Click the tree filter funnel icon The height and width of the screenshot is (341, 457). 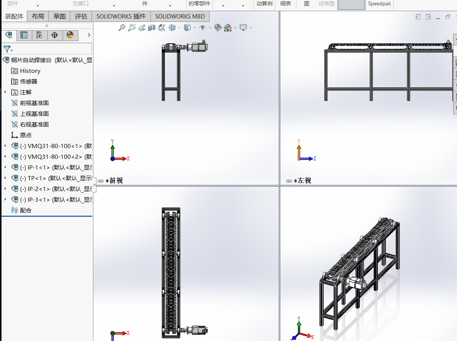point(8,49)
